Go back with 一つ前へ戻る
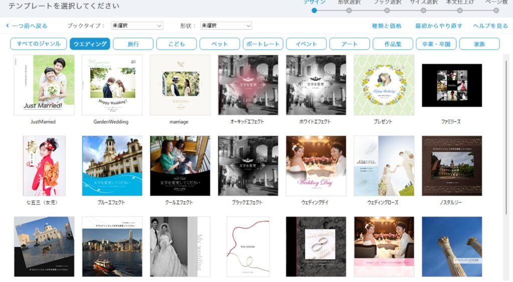Viewport: 513px width, 282px height. pyautogui.click(x=27, y=26)
